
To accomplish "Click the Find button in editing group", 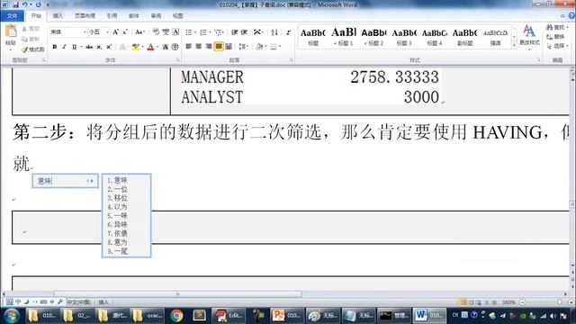I will pos(556,28).
